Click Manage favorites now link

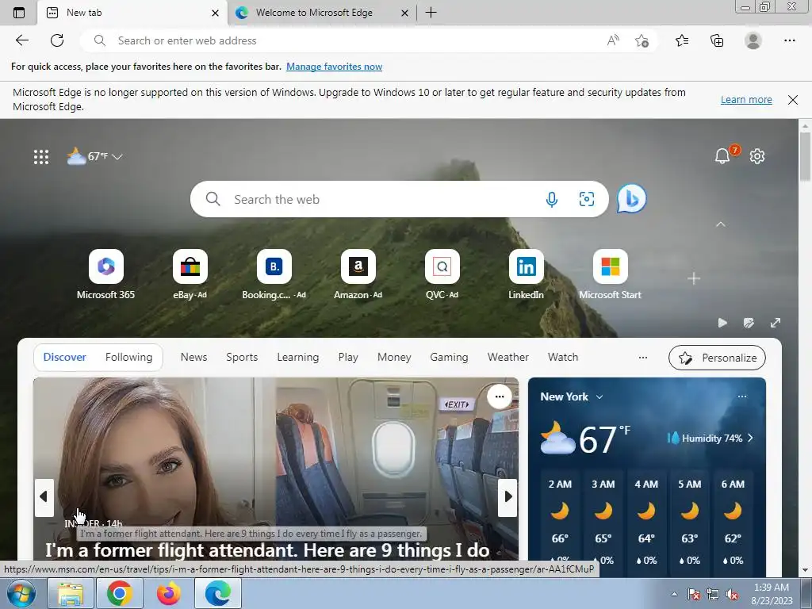tap(334, 67)
